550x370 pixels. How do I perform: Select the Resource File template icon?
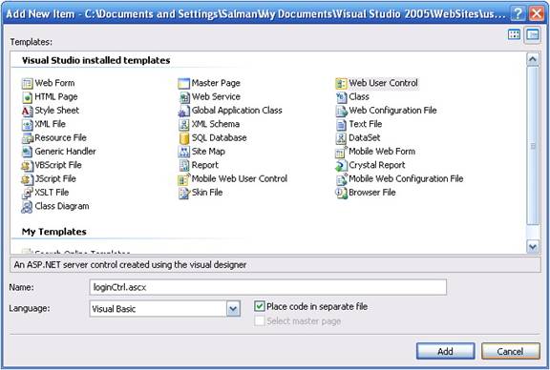click(x=27, y=138)
